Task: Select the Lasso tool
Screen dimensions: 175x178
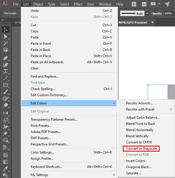Action: (6, 50)
